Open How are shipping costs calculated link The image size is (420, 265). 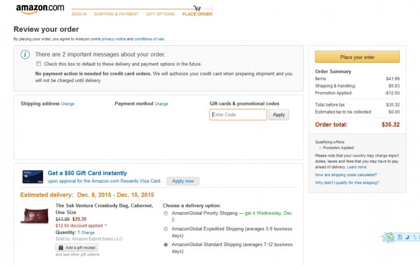pos(346,175)
